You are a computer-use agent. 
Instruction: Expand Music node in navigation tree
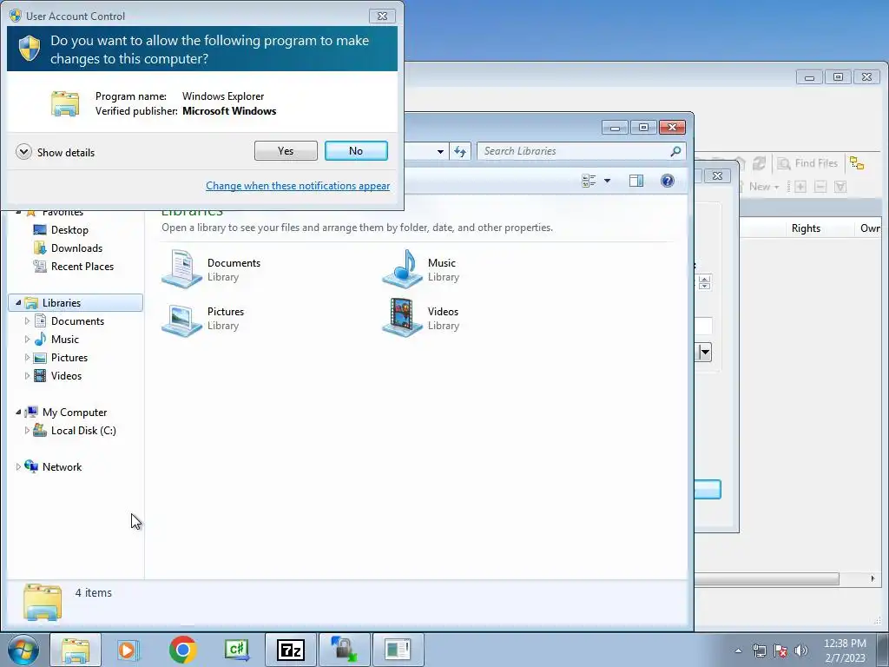(x=27, y=340)
